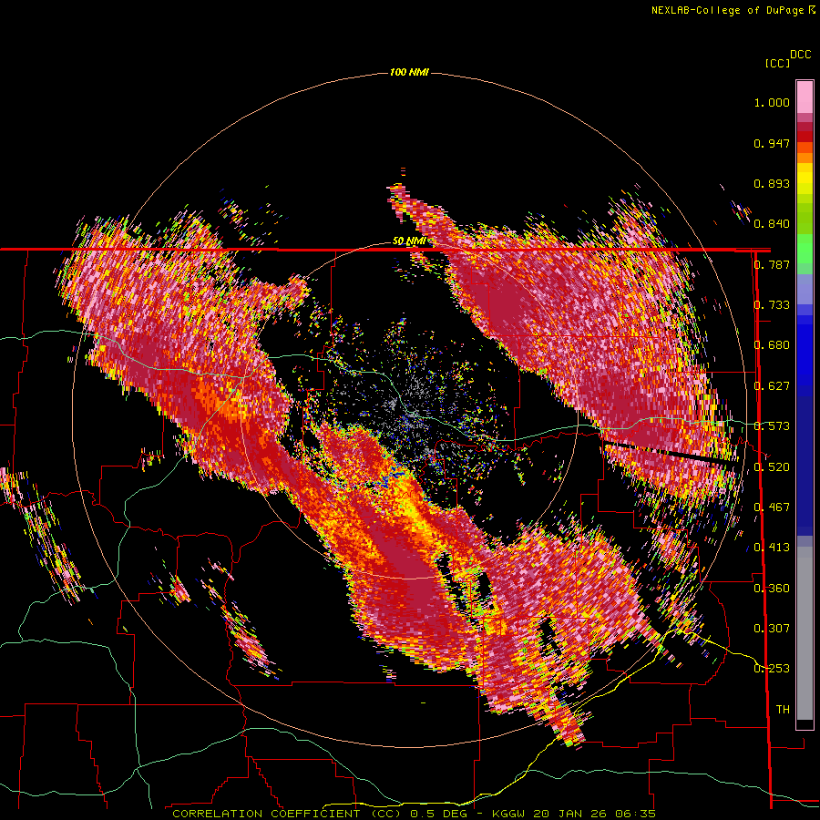This screenshot has width=820, height=820.
Task: Click the gray segment of the color bar
Action: coord(805,633)
